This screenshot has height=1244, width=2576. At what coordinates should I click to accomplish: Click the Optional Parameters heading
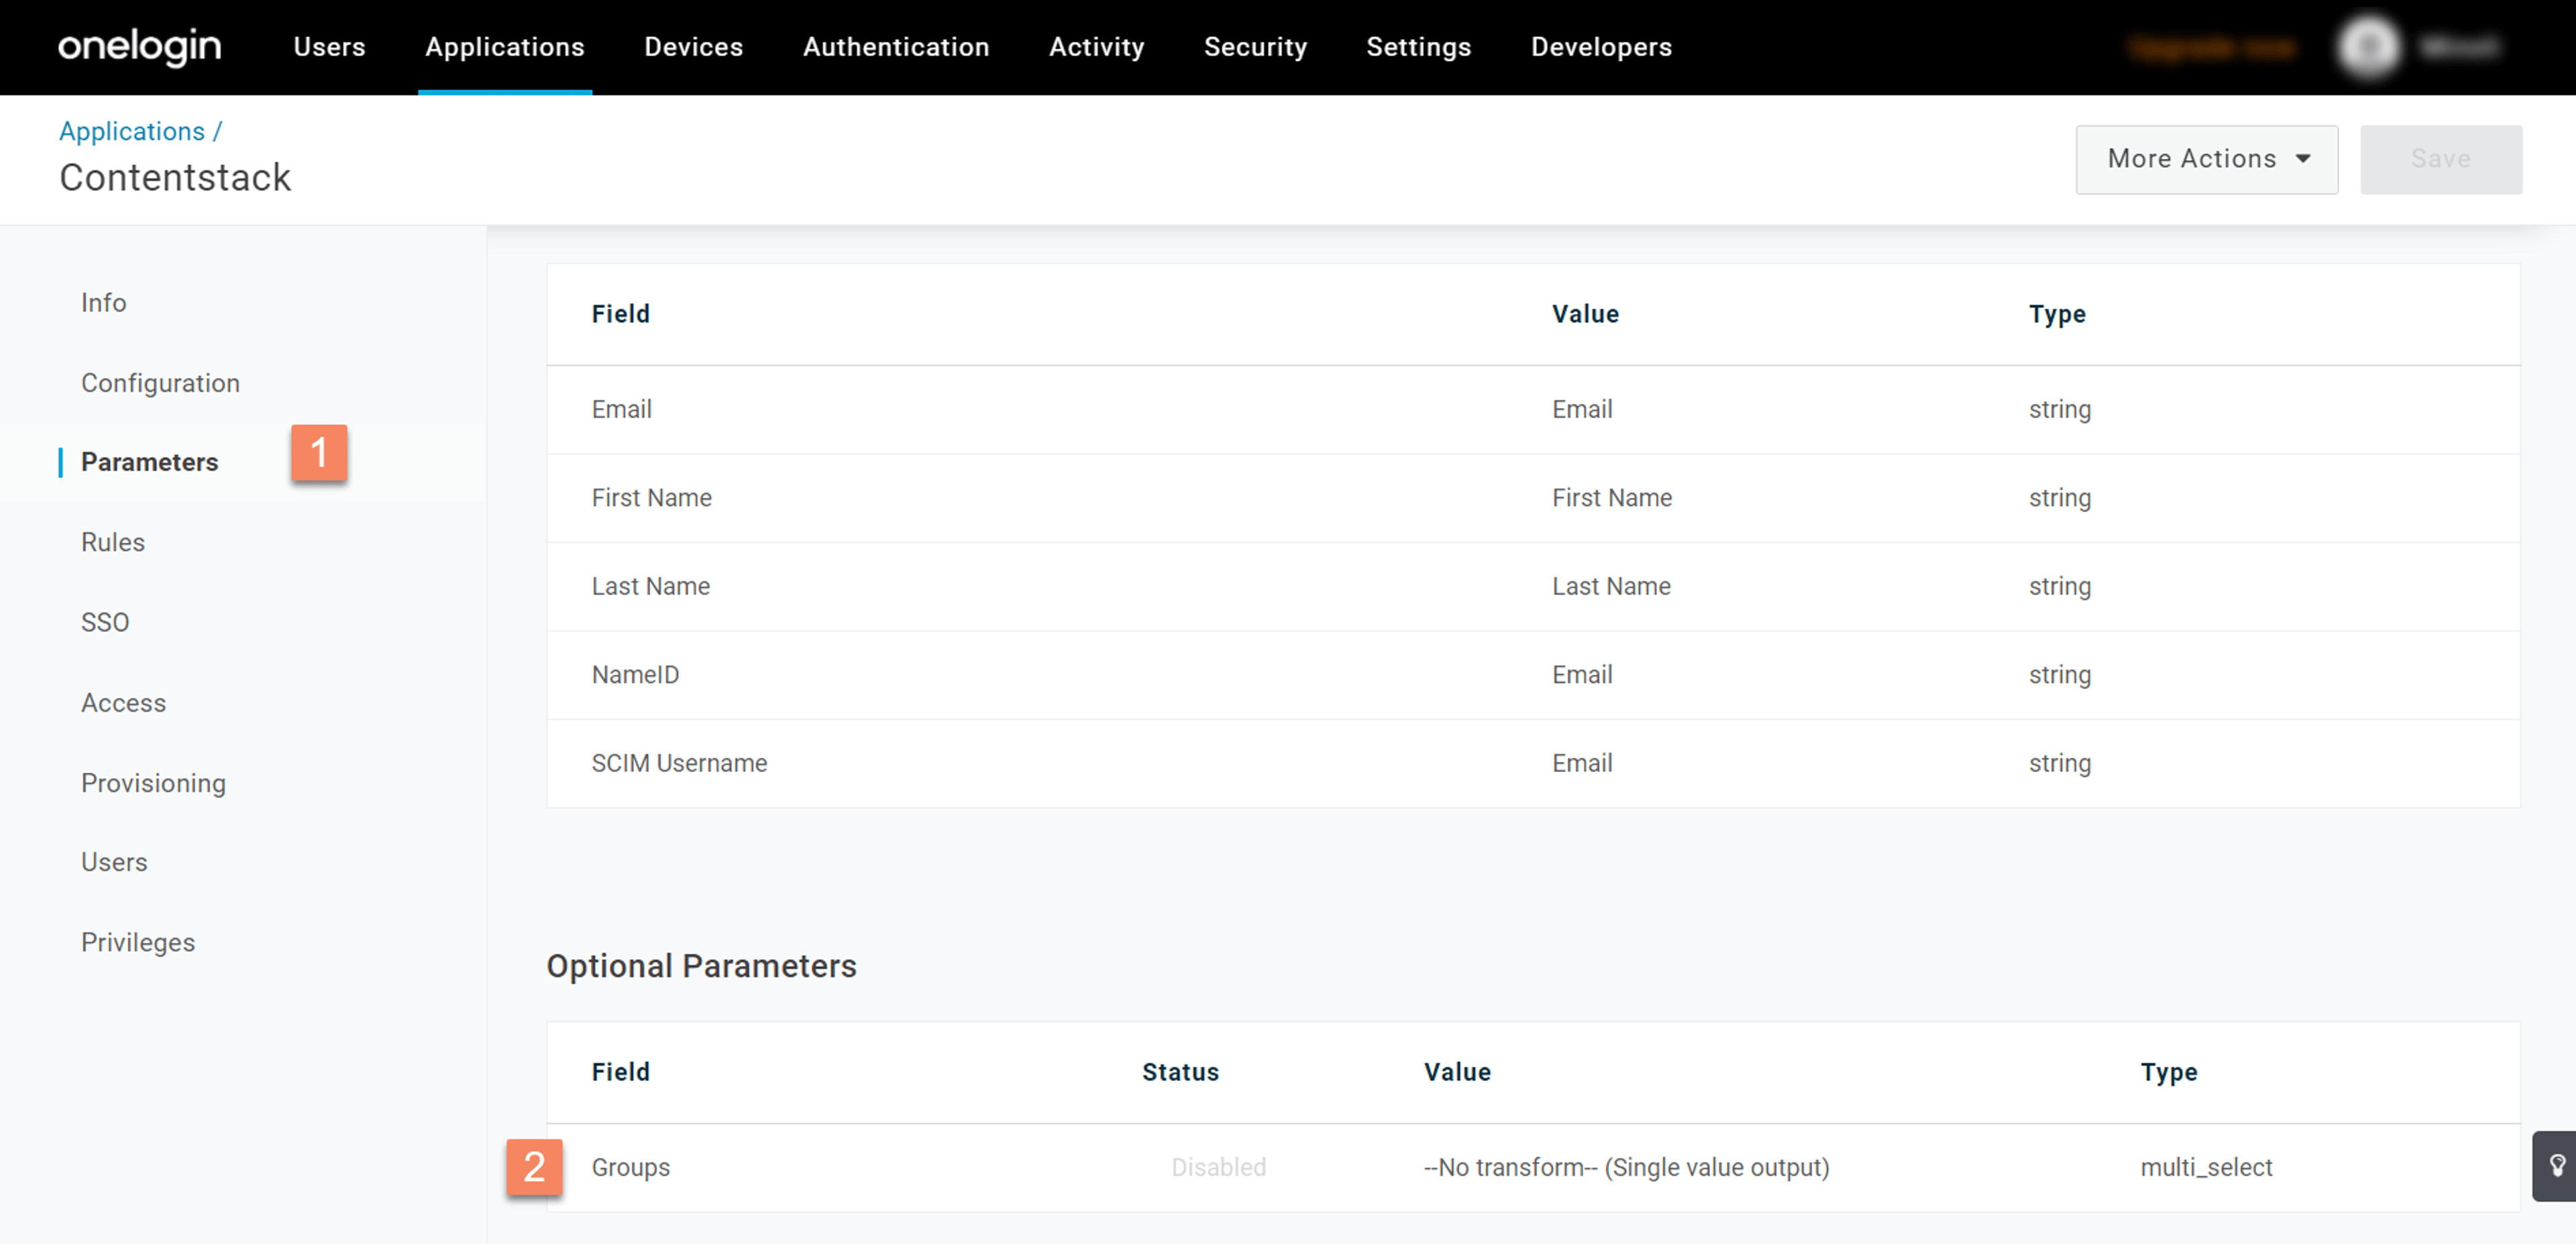(701, 967)
